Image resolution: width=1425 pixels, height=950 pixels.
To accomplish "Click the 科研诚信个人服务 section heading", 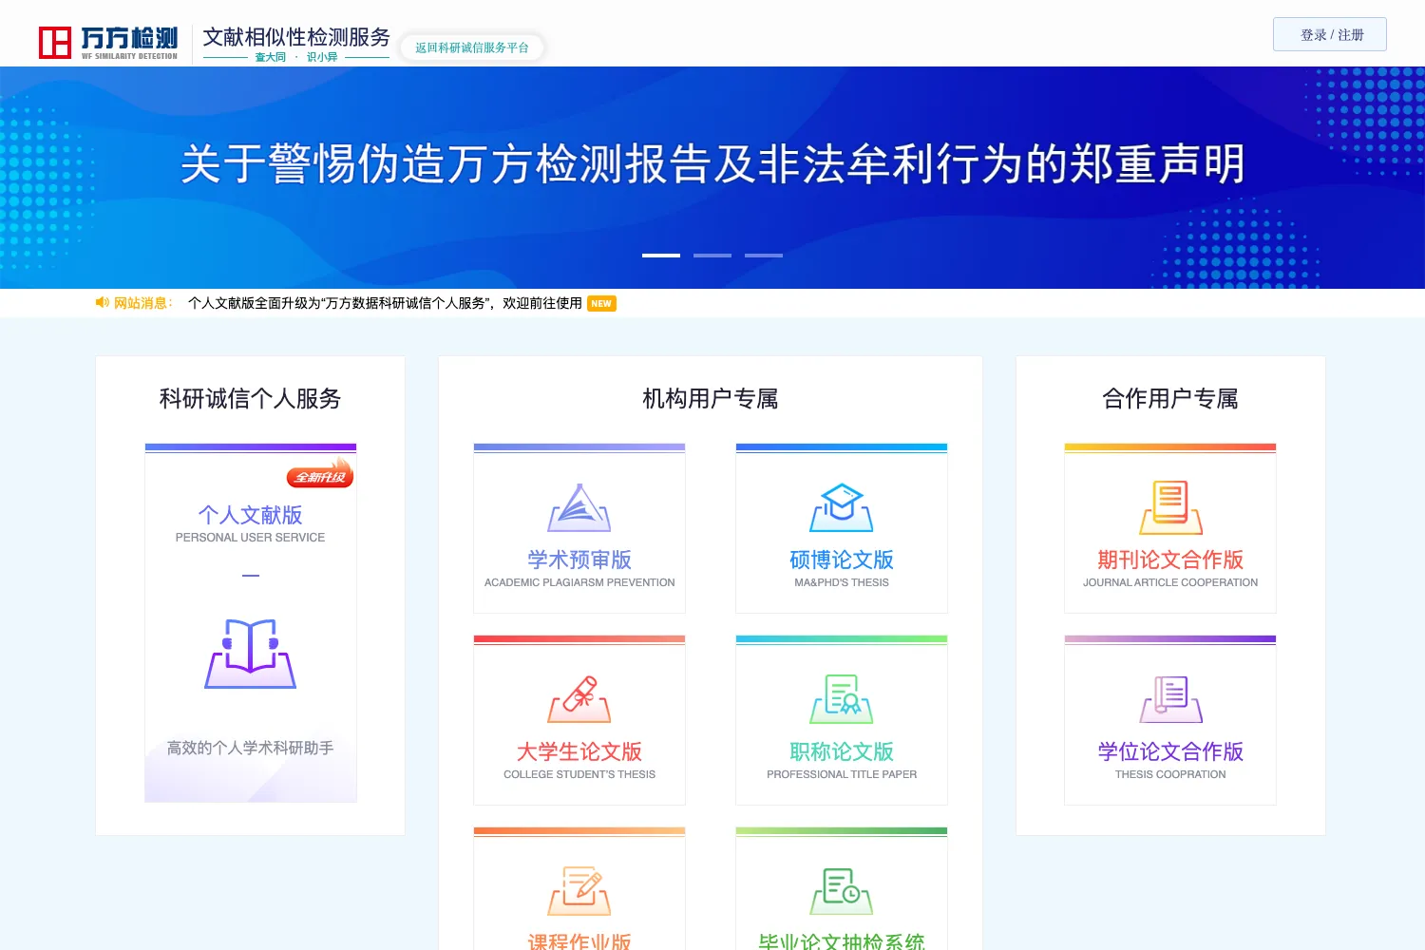I will [x=251, y=398].
